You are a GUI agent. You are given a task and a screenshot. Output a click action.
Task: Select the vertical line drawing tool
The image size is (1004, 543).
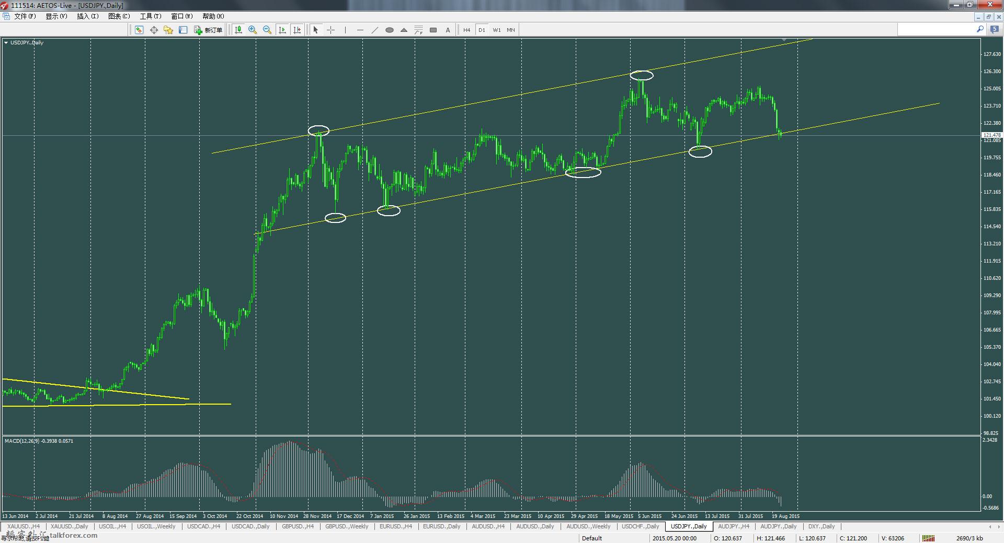[x=345, y=30]
